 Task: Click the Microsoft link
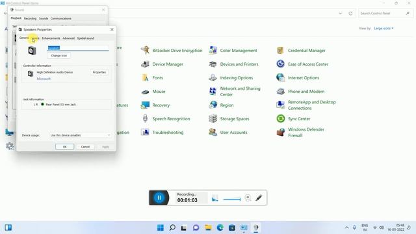(44, 79)
